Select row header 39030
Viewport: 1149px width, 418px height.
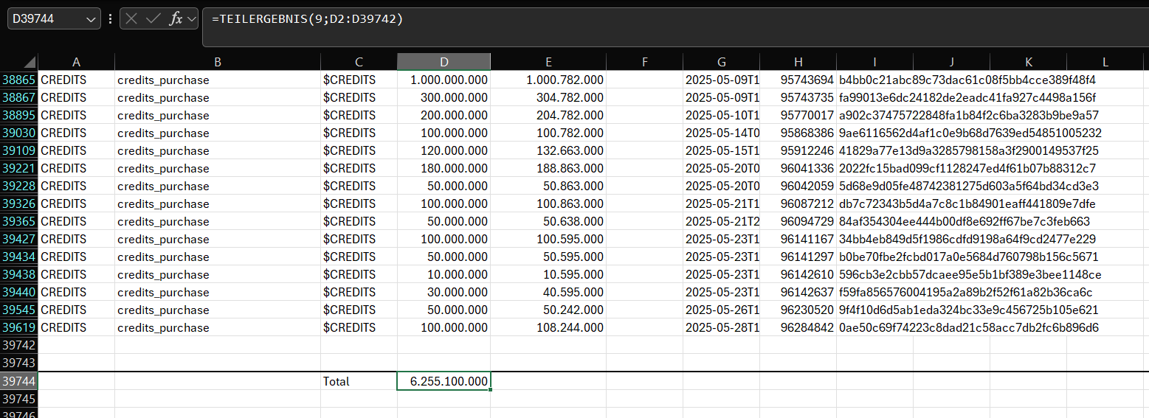(x=18, y=133)
